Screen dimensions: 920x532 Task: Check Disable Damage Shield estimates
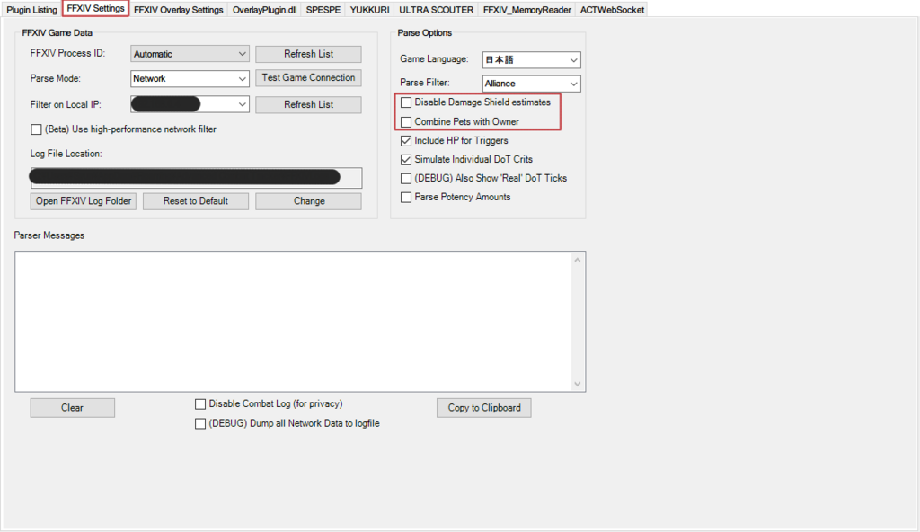tap(406, 102)
